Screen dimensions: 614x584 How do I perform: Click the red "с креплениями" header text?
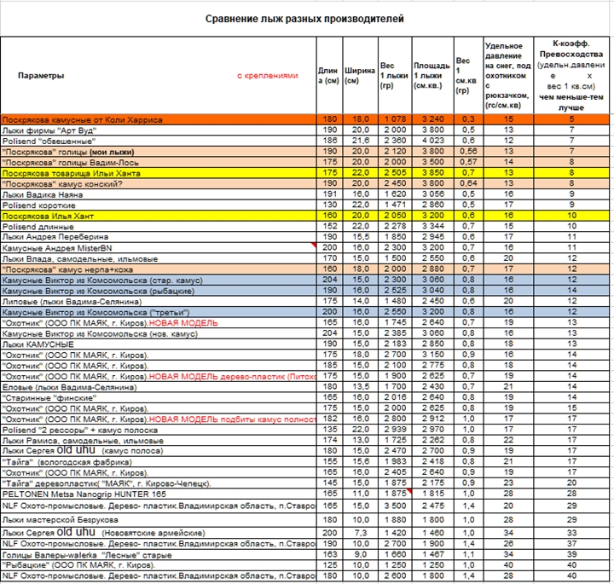(x=268, y=76)
